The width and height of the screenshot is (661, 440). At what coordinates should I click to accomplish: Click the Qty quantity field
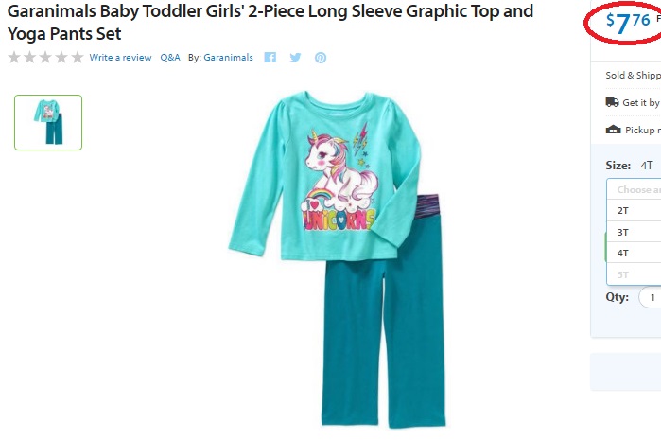pos(650,297)
